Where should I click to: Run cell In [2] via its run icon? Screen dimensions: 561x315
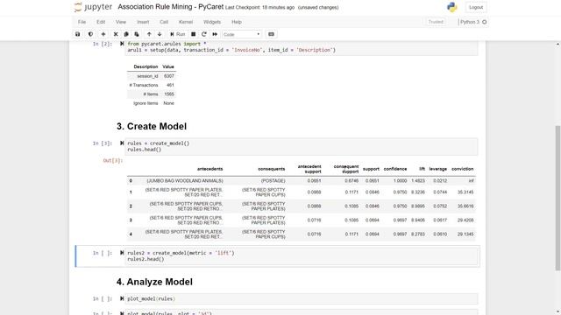click(x=122, y=44)
